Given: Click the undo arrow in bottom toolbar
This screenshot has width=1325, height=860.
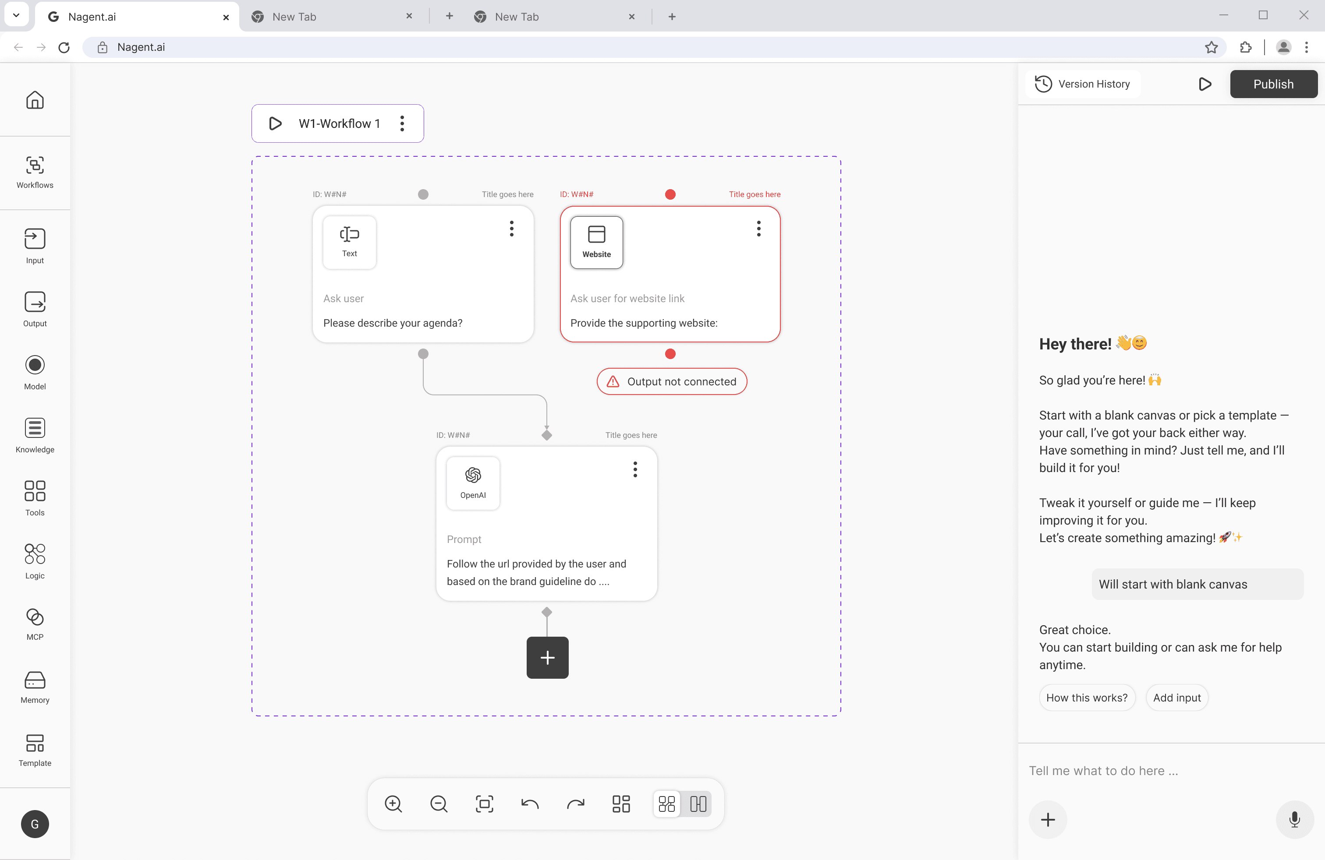Looking at the screenshot, I should (x=529, y=803).
